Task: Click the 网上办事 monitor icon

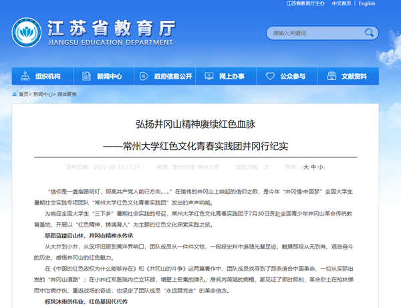Action: point(209,76)
